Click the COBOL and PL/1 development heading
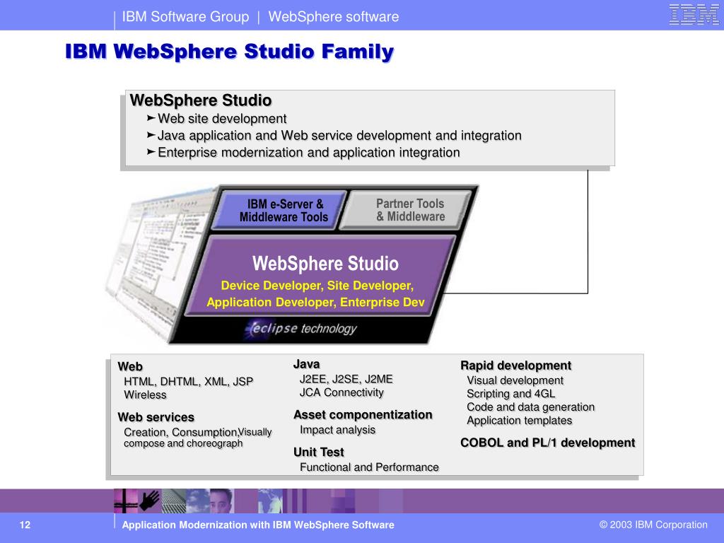Viewport: 724px width, 543px height. [x=548, y=443]
